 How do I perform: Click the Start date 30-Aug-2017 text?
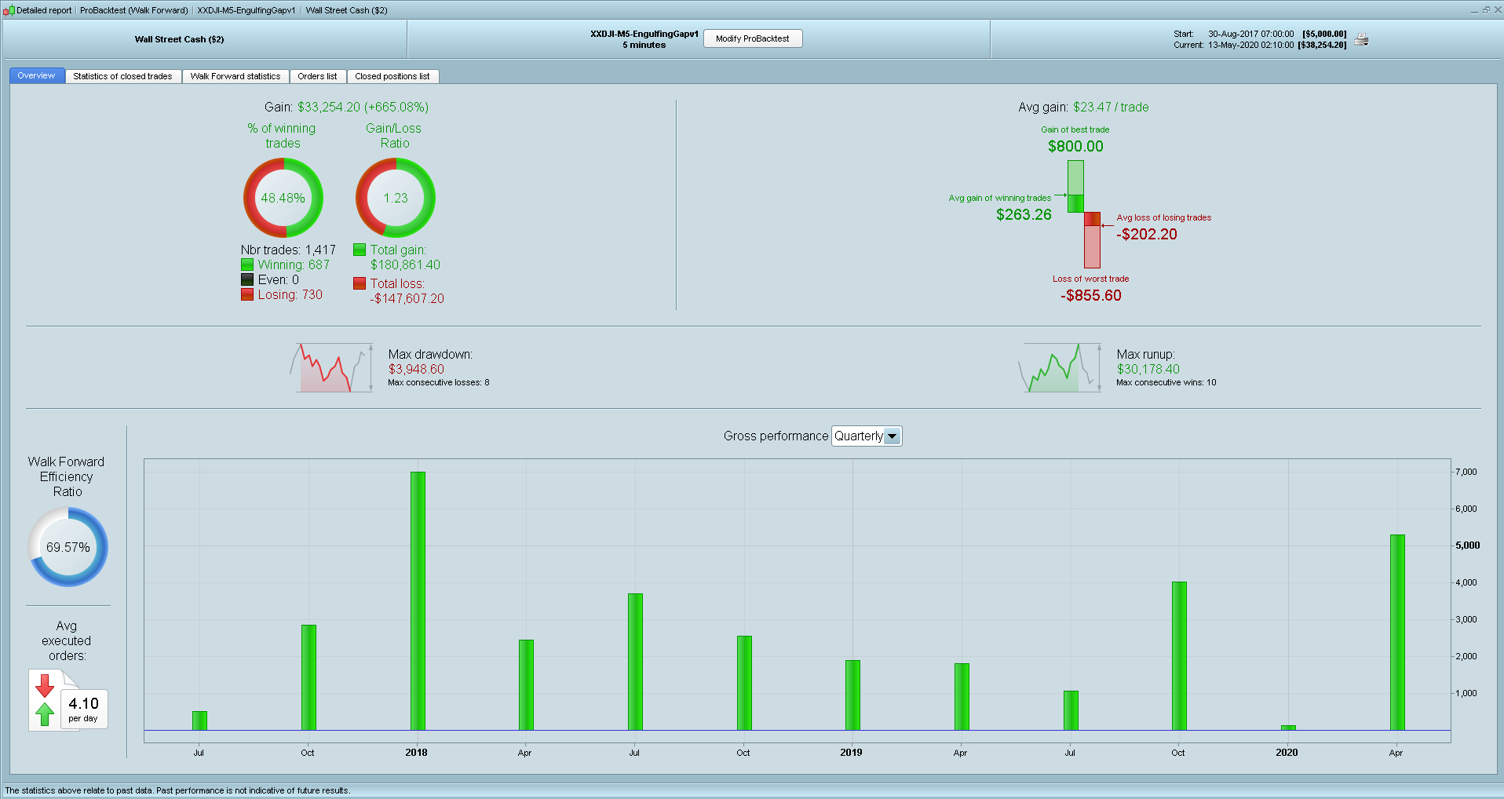click(1251, 34)
